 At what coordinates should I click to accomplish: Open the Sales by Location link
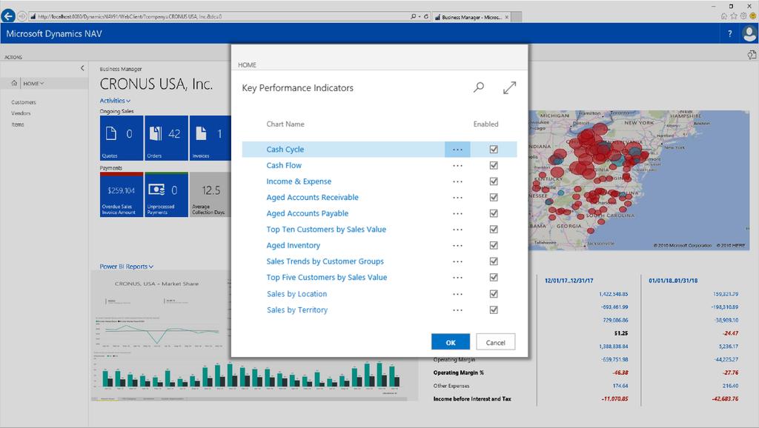tap(296, 293)
